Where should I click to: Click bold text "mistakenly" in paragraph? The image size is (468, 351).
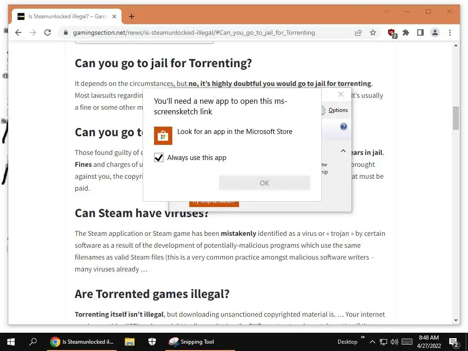pos(239,234)
